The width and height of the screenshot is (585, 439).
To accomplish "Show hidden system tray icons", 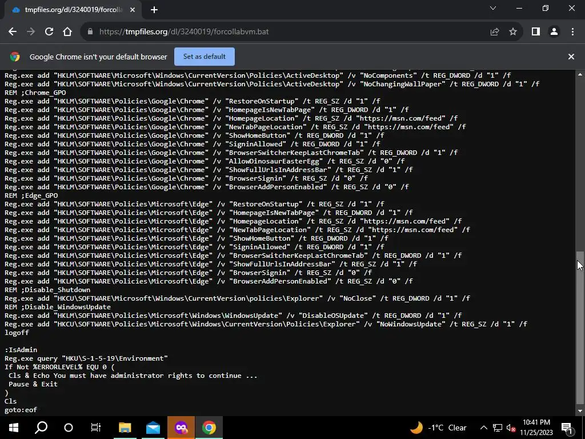I will (x=483, y=428).
